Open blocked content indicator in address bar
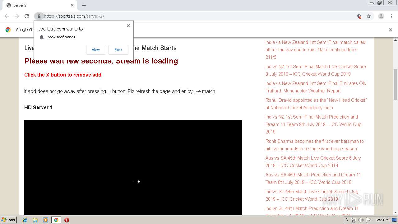The height and width of the screenshot is (224, 398). [359, 16]
